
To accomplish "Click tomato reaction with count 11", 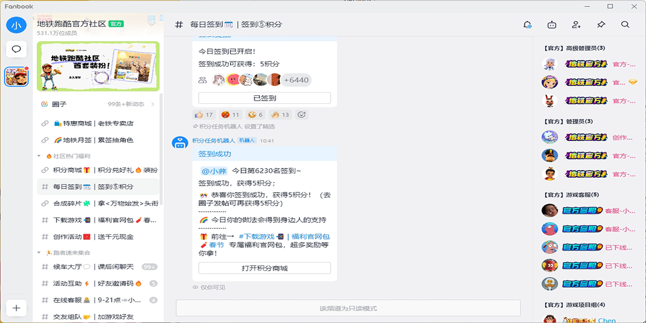I will tap(230, 115).
